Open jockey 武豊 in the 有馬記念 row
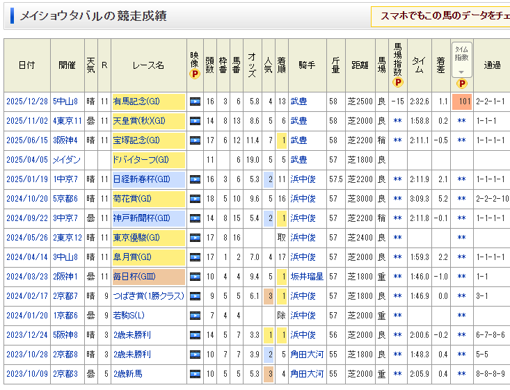This screenshot has height=390, width=510. (x=298, y=101)
